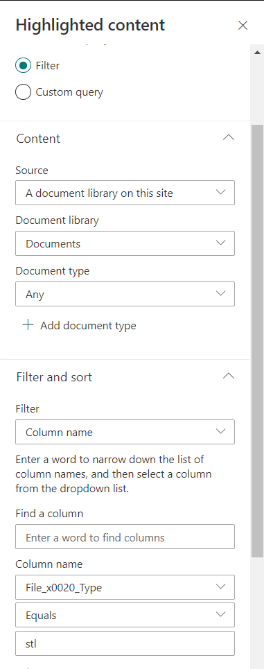Click the Add document type link text
Image resolution: width=264 pixels, height=669 pixels.
click(88, 326)
